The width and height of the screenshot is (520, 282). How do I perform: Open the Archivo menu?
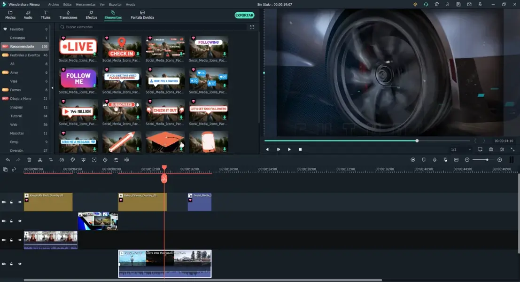tap(52, 4)
